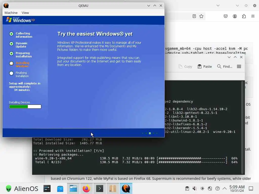This screenshot has width=259, height=194.
Task: Open the Pocket save icon in Firefox
Action: 225,16
